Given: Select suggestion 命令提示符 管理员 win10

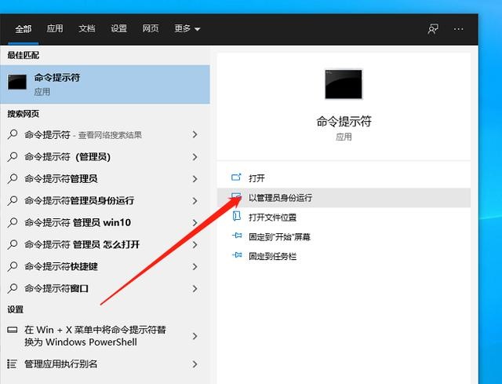Looking at the screenshot, I should point(105,222).
